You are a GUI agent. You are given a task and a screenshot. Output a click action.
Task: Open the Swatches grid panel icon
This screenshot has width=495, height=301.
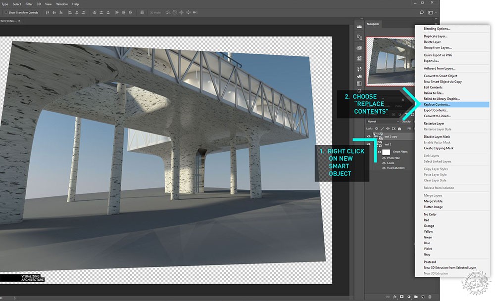click(x=359, y=84)
